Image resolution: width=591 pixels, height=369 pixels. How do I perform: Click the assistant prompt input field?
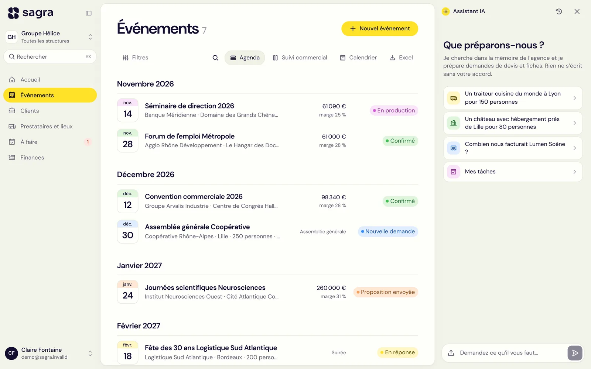point(512,353)
